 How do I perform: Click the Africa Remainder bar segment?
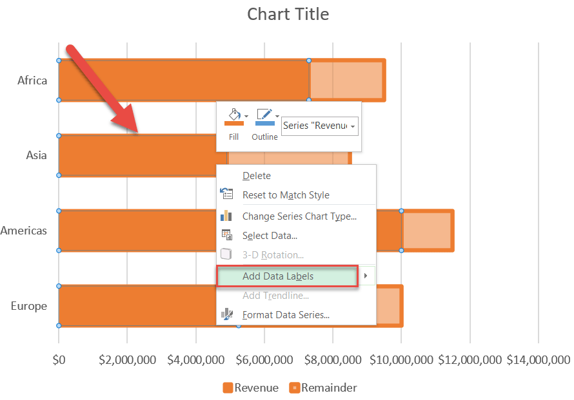[x=347, y=80]
